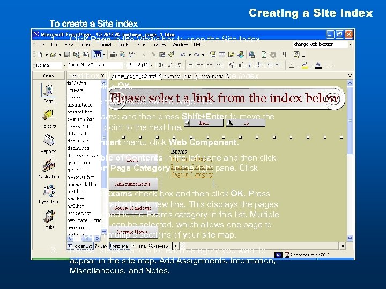Click the Highlight color swatch button
This screenshot has height=289, width=386.
tap(305, 65)
